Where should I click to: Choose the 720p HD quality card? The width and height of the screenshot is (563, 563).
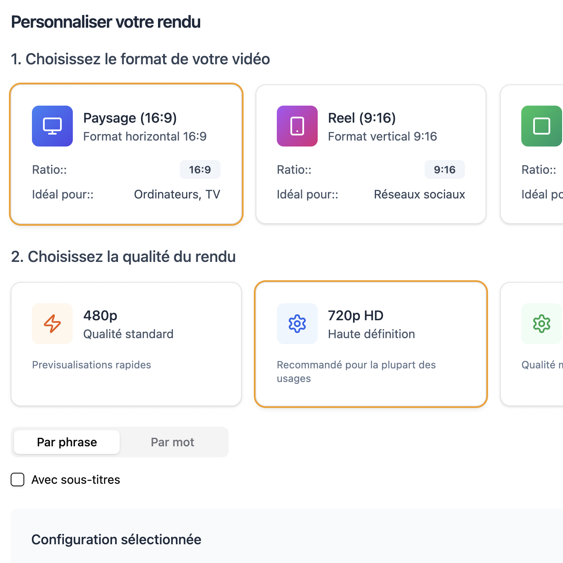tap(371, 344)
